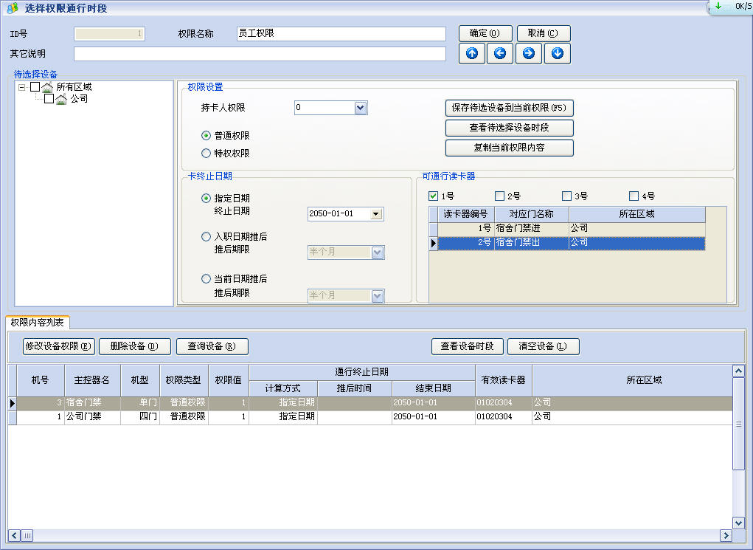Click the 公司 building icon in tree
The width and height of the screenshot is (753, 550).
point(61,99)
